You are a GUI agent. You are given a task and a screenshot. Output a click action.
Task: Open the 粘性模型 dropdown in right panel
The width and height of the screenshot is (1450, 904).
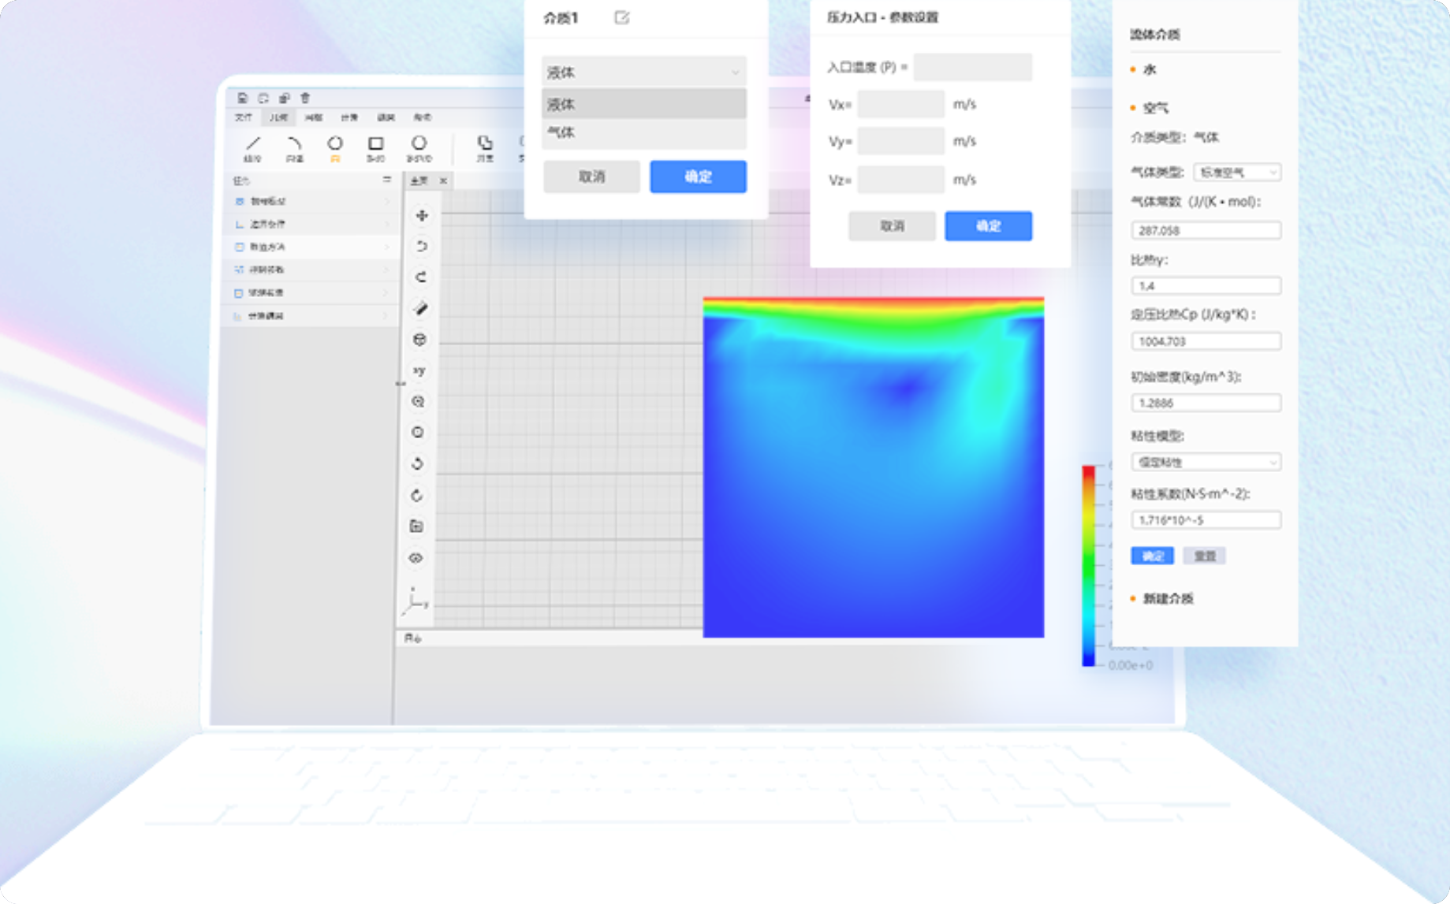tap(1206, 462)
